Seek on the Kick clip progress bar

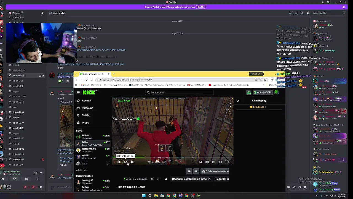(x=173, y=157)
